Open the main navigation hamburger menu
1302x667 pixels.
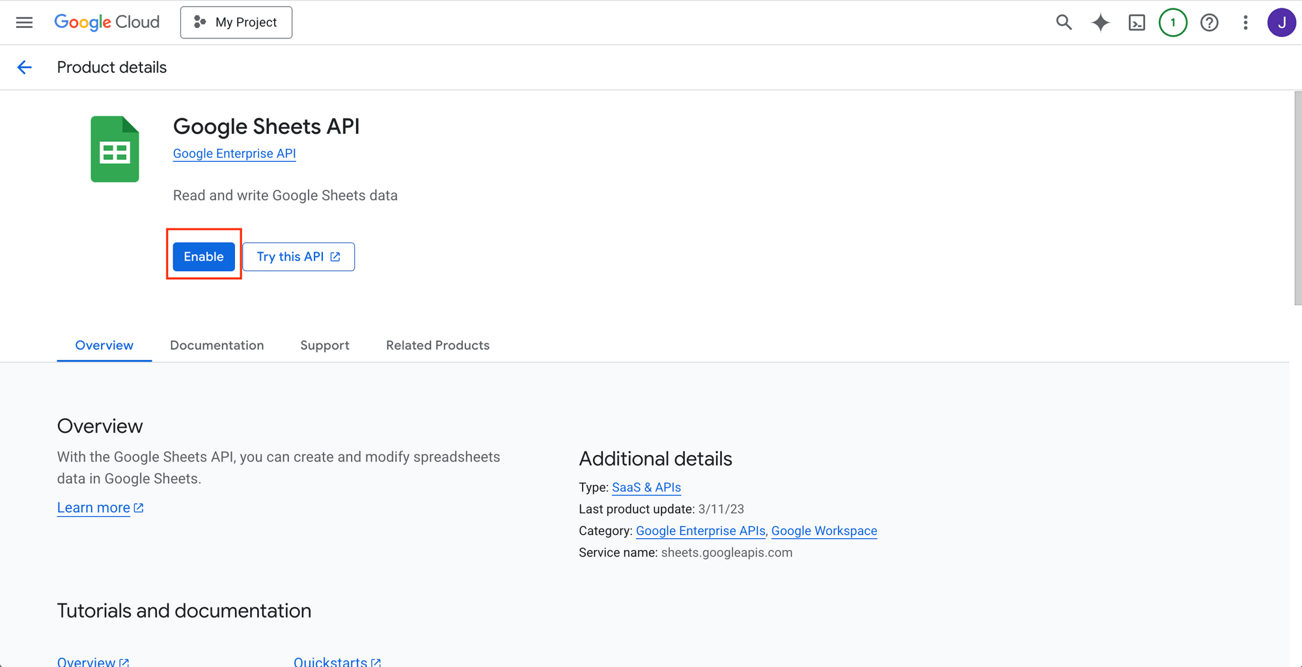coord(24,23)
